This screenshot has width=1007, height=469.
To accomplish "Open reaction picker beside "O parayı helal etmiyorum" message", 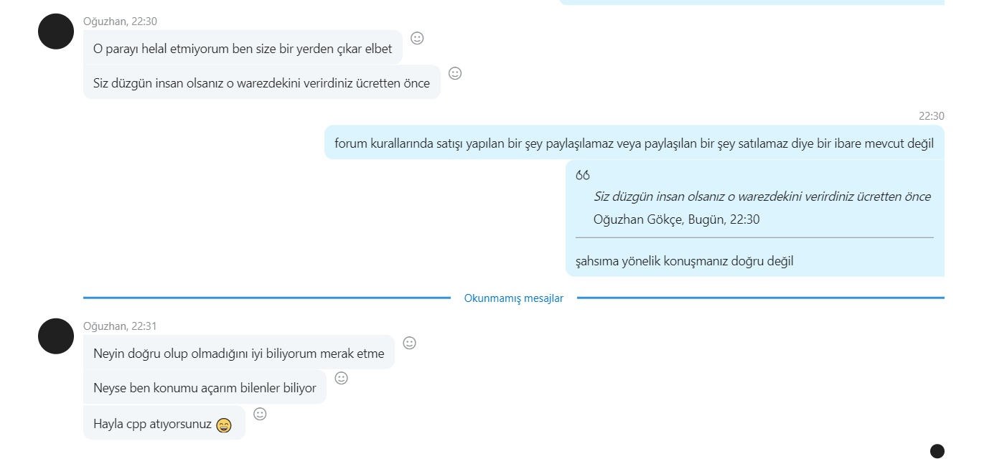I will tap(417, 38).
